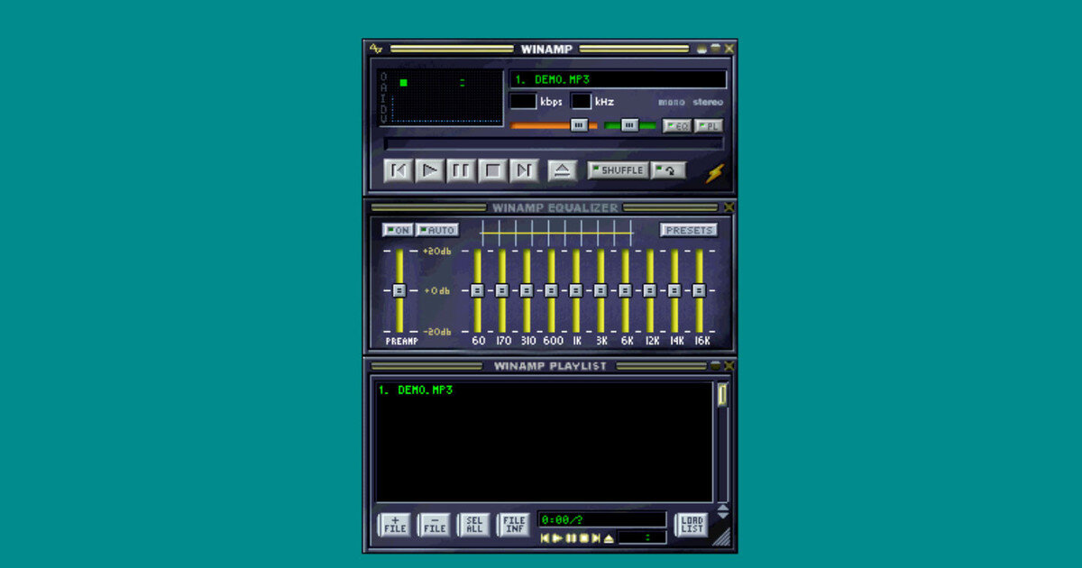Click the mini Play button in playlist

click(557, 538)
